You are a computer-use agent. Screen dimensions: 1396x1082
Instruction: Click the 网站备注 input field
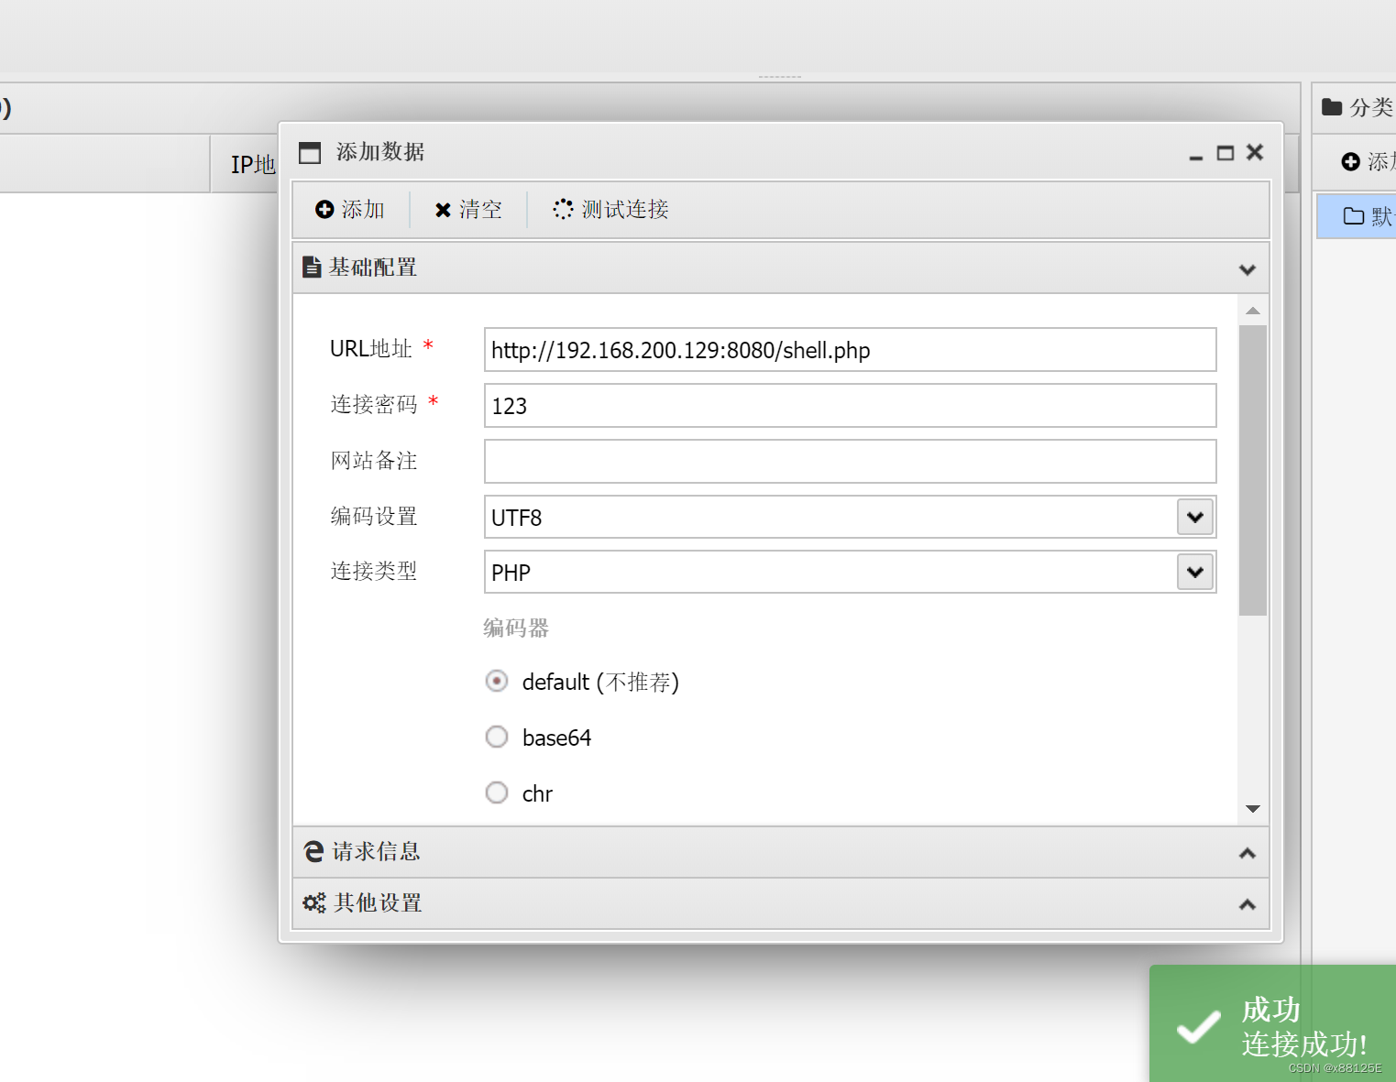850,462
